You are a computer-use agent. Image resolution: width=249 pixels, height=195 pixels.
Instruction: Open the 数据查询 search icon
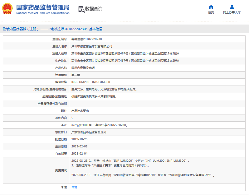[x=82, y=9]
